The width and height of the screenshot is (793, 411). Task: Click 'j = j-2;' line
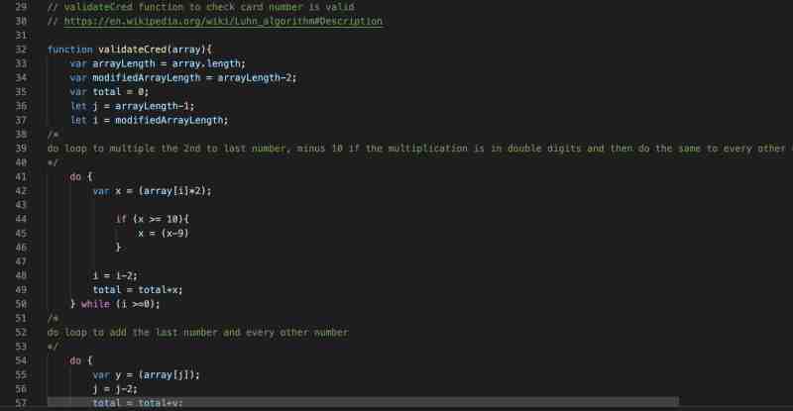tap(115, 389)
